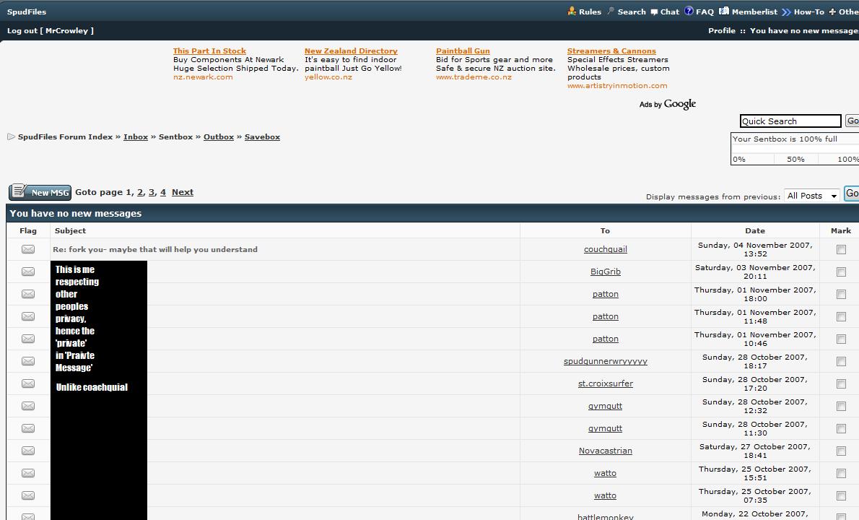Click the Rules icon in top navigation
The width and height of the screenshot is (859, 520).
coord(572,12)
